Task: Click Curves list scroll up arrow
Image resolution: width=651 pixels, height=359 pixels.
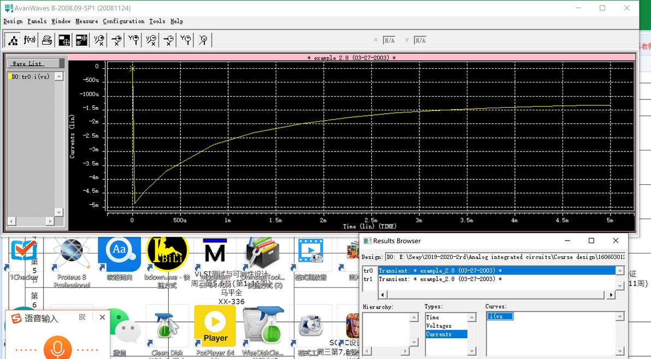Action: click(x=620, y=316)
